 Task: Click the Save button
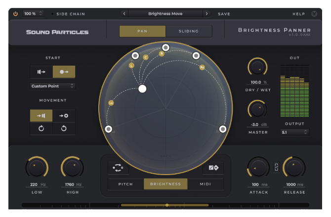click(224, 14)
